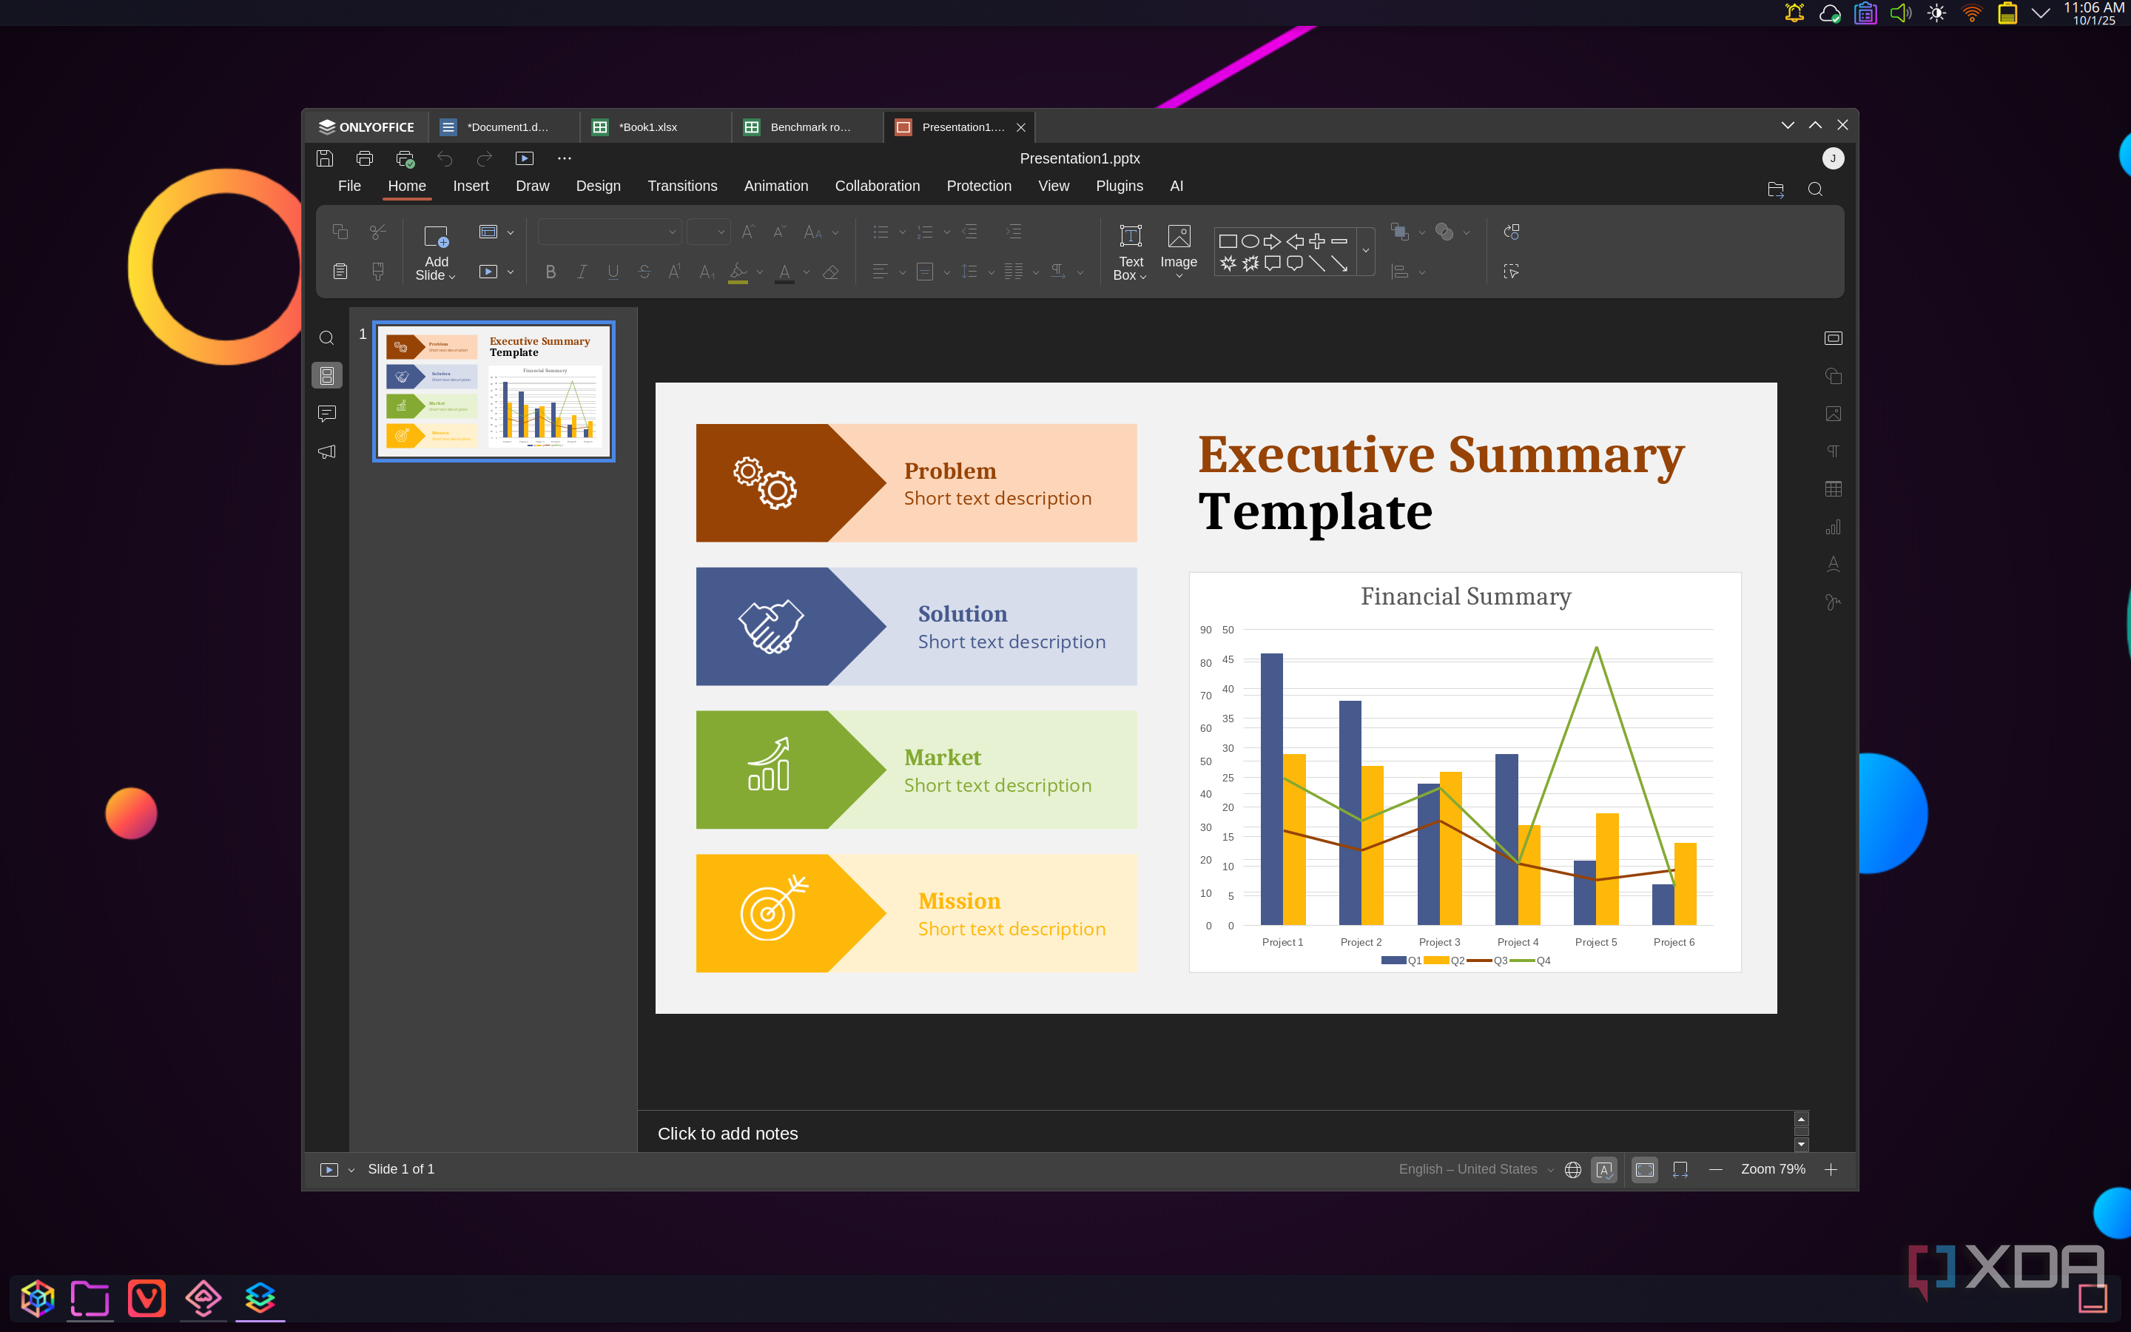Click the Add Slide button
The image size is (2131, 1332).
coord(436,253)
